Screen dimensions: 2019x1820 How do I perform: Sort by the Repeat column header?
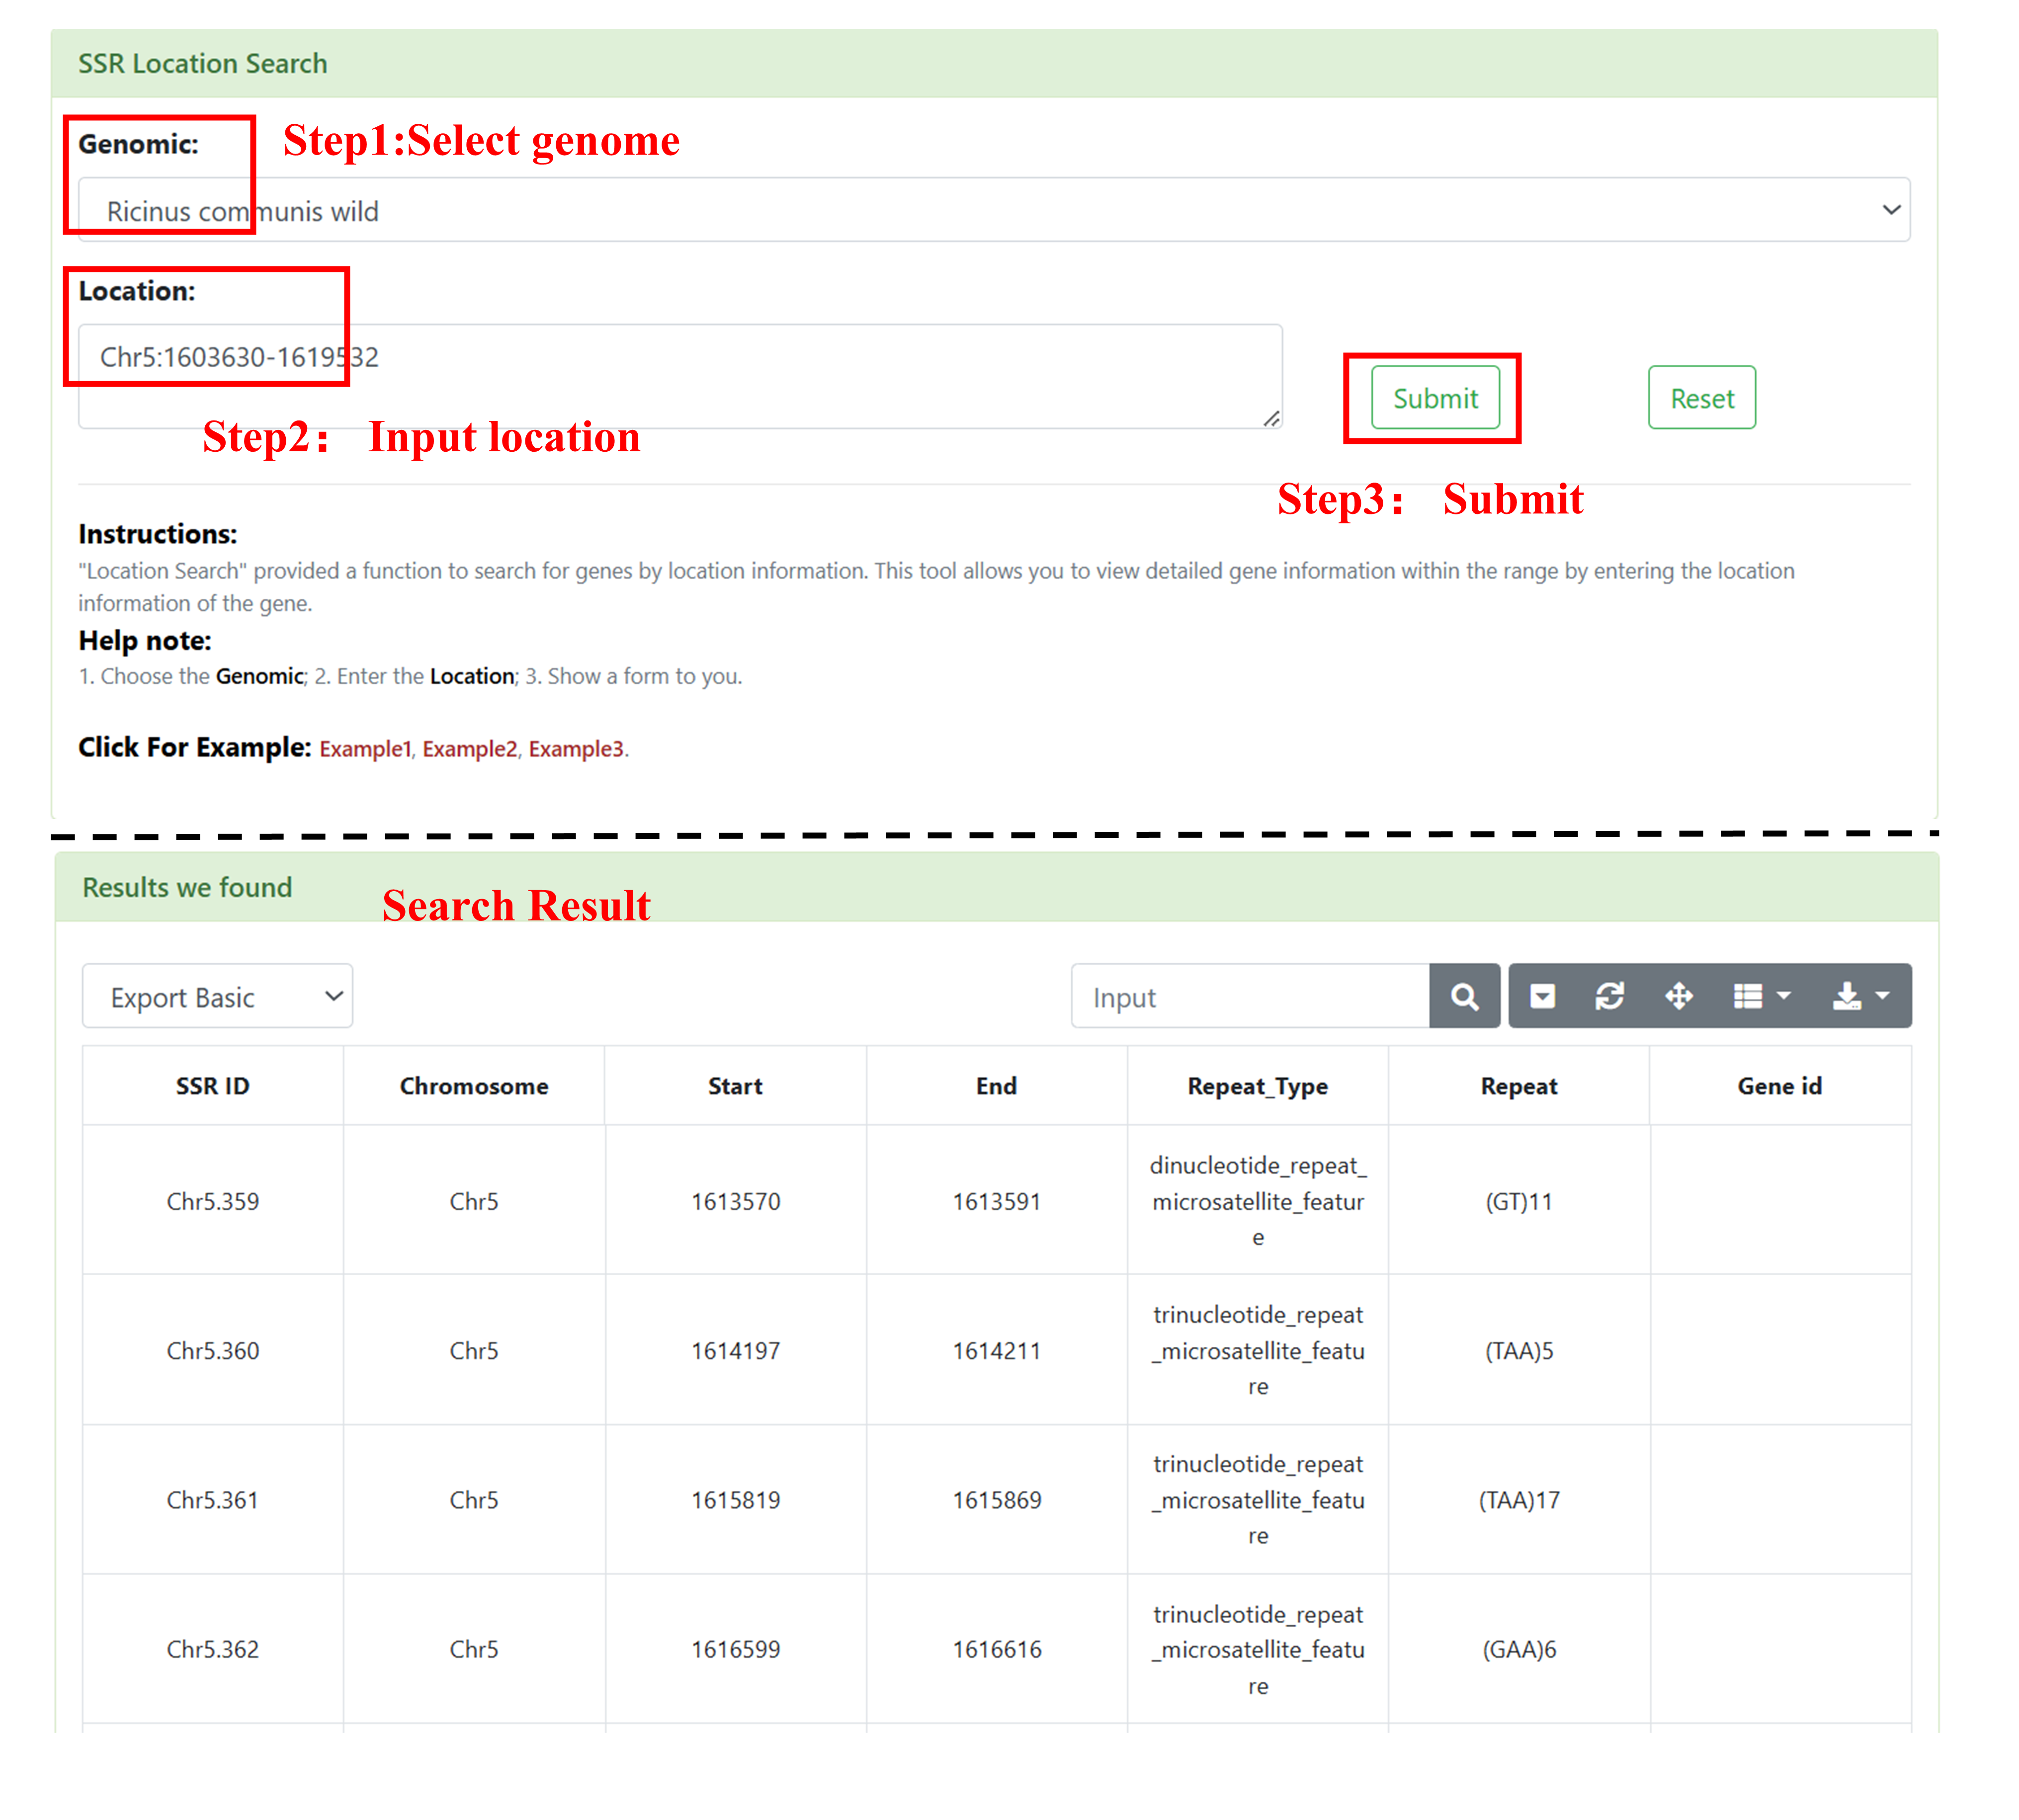1519,1086
